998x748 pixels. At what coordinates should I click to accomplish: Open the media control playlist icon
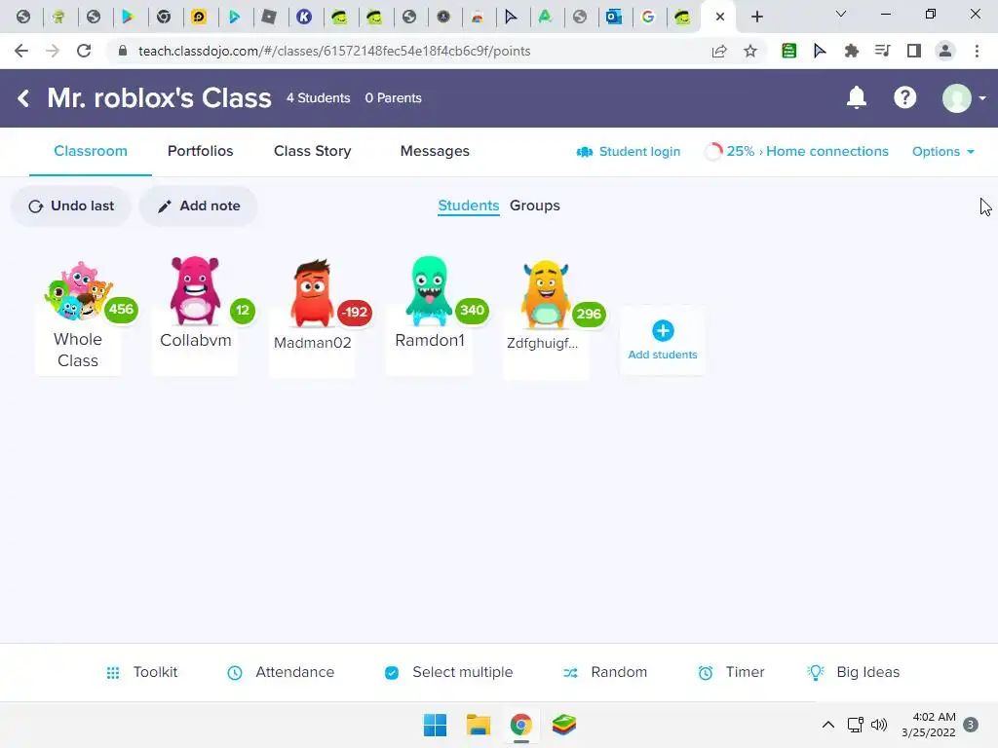click(x=882, y=51)
